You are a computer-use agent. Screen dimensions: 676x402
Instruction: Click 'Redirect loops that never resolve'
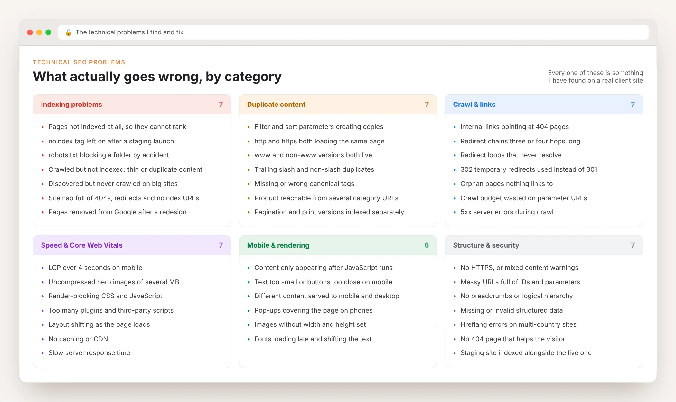(x=511, y=155)
